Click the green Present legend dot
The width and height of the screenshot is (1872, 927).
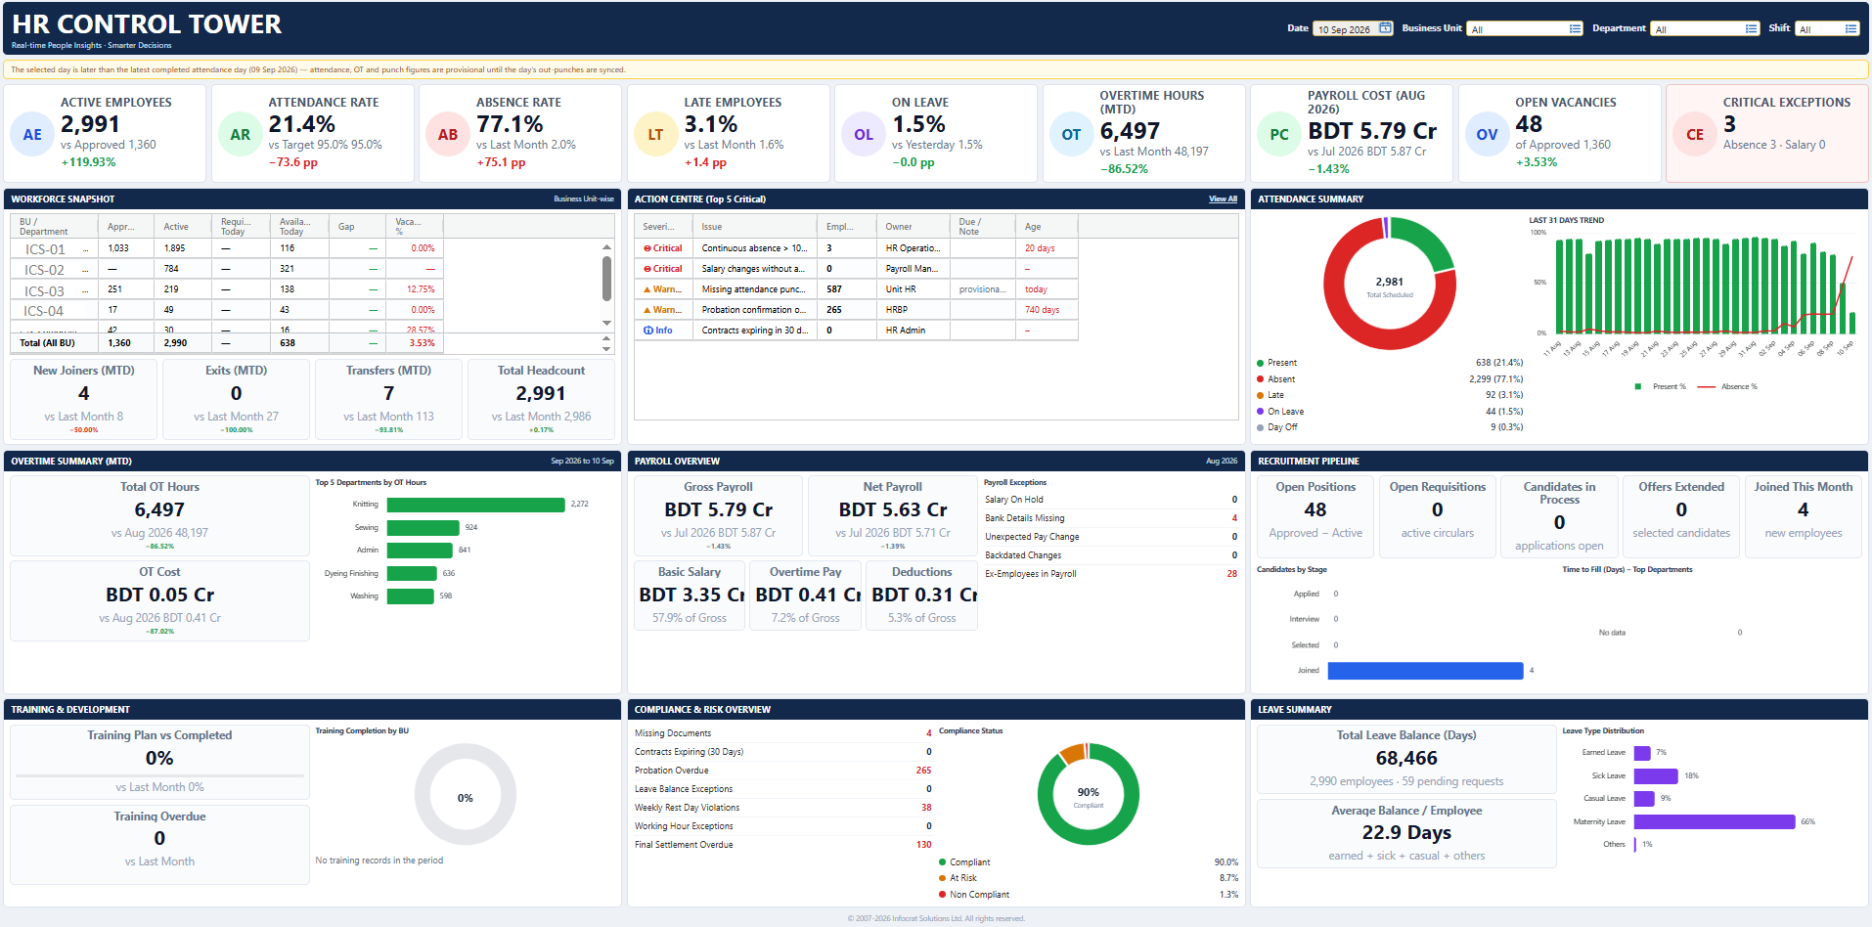point(1261,363)
